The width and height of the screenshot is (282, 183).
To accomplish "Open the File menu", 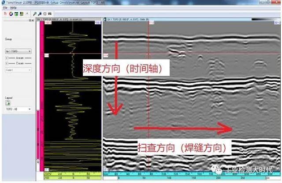I will 5,8.
